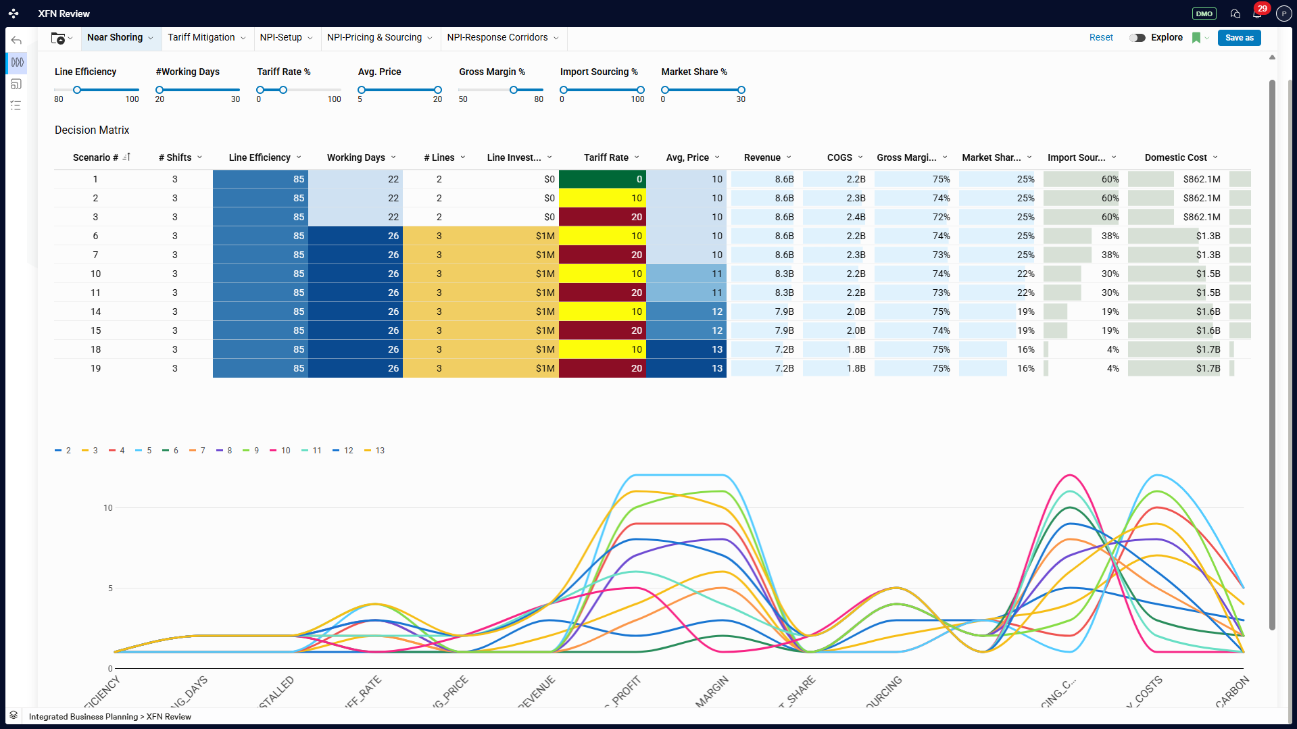The width and height of the screenshot is (1297, 729).
Task: Open the NPI-Pricing & Sourcing tab
Action: click(380, 38)
